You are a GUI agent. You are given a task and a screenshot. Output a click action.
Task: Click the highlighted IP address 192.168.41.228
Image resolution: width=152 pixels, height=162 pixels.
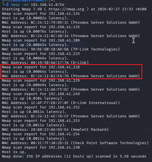pyautogui.click(x=64, y=67)
